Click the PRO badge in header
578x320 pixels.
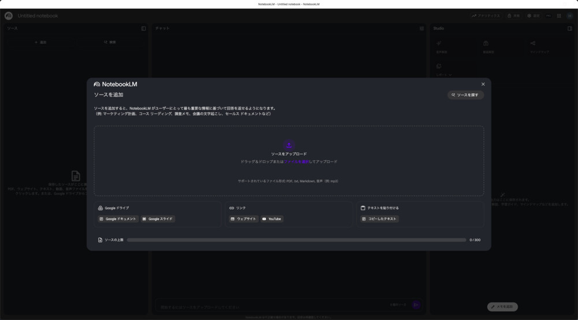coord(549,16)
